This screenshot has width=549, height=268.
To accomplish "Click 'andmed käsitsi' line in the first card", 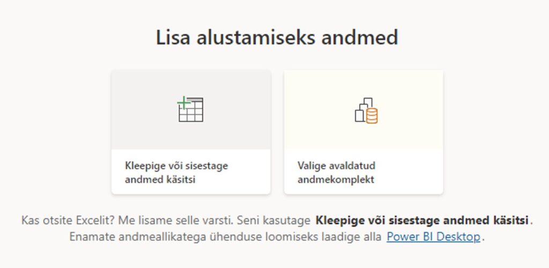I will click(160, 179).
